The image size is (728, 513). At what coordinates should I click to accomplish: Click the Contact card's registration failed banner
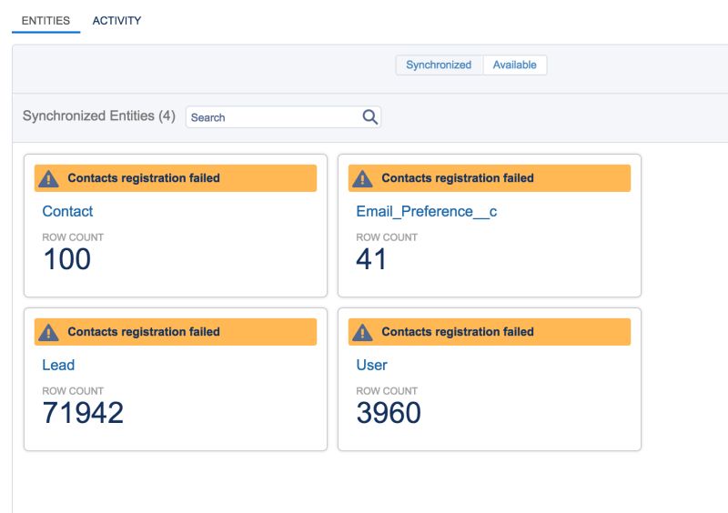coord(176,178)
